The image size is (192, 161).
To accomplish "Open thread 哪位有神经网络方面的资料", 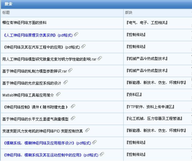I will click(x=24, y=23).
